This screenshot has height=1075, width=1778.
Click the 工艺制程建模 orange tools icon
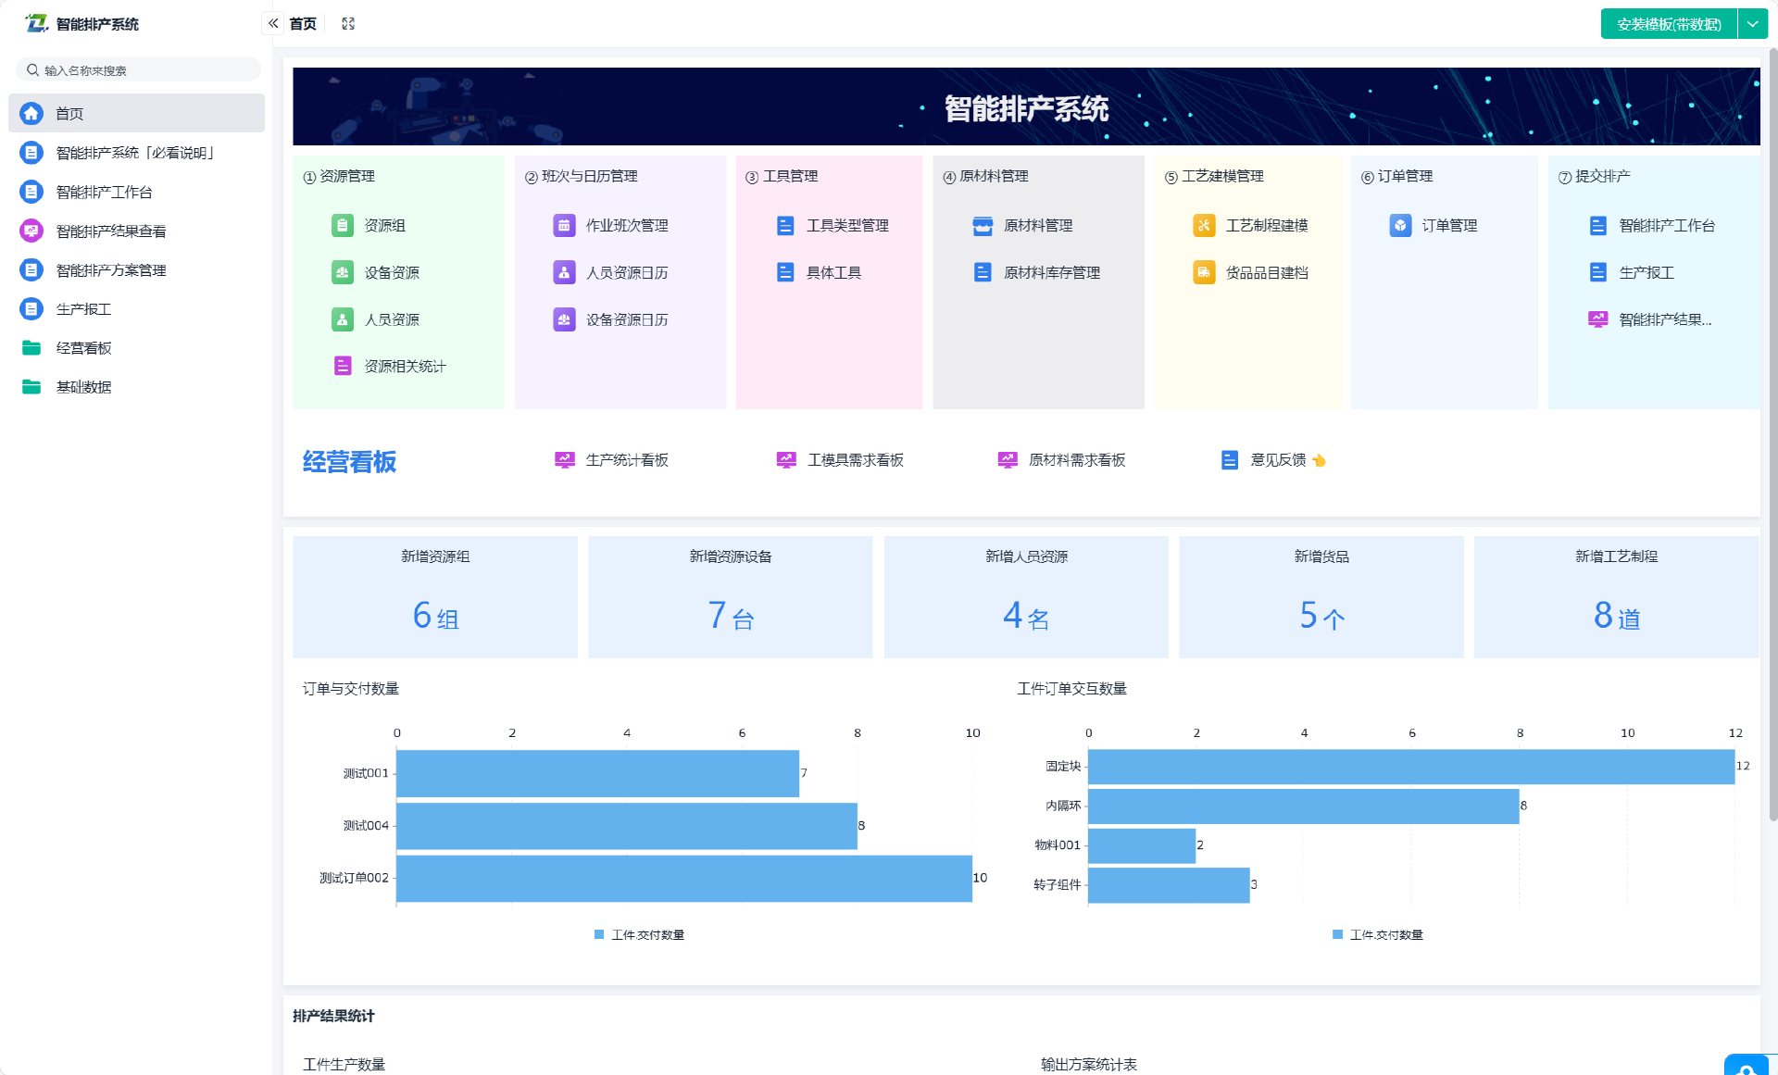tap(1204, 225)
